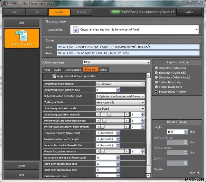This screenshot has height=182, width=206.
Task: Open Sub-pixel motion estimation mode dropdown
Action: coord(120,96)
